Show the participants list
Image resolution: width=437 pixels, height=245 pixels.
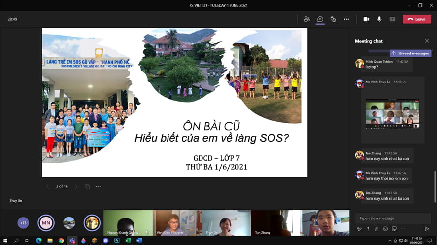point(307,19)
